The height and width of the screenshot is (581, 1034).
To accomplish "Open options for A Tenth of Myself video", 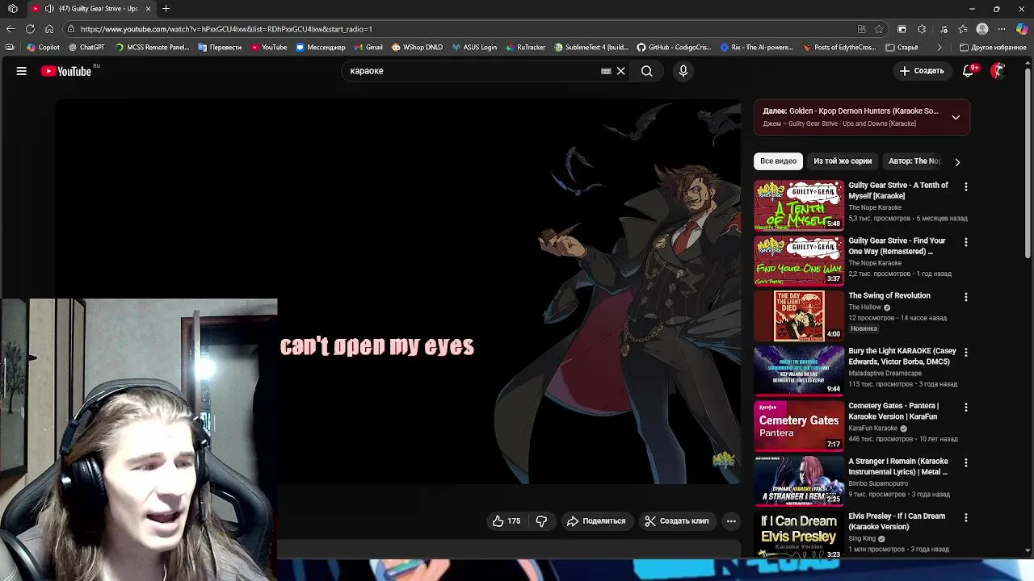I will coord(965,187).
